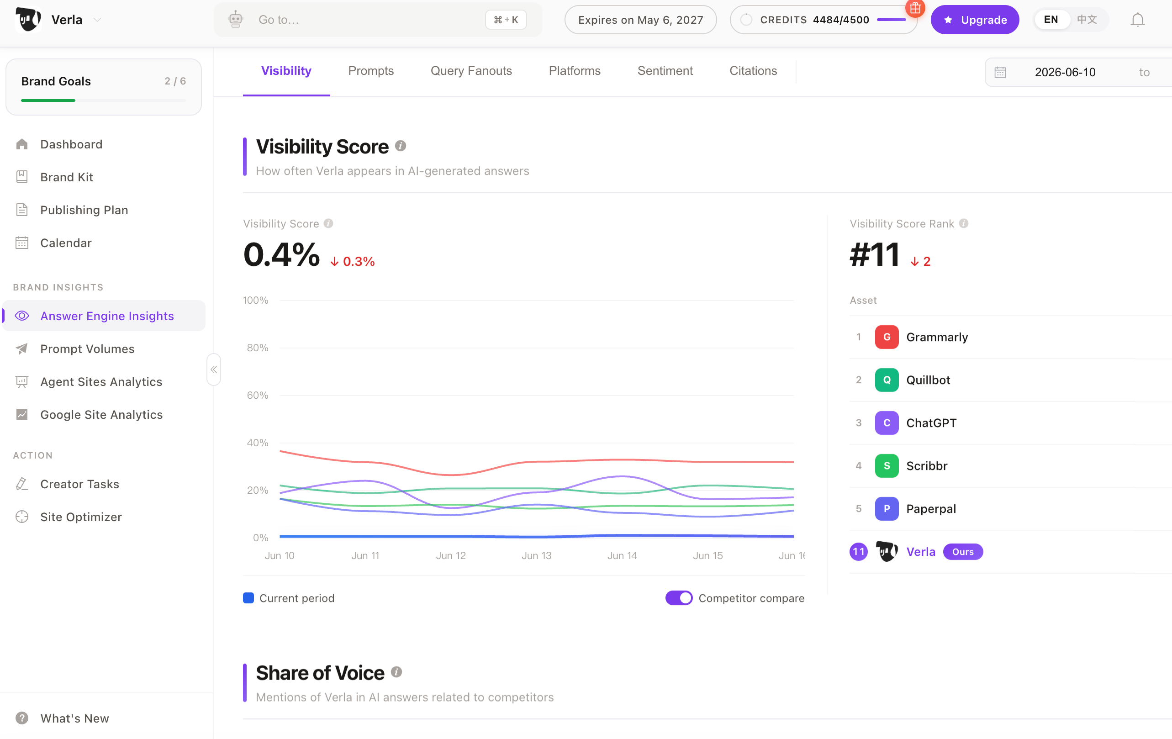Screen dimensions: 1172x739
Task: Open Dashboard from the sidebar
Action: pos(104,144)
